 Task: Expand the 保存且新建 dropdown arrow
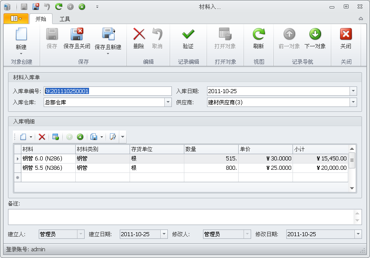[108, 54]
